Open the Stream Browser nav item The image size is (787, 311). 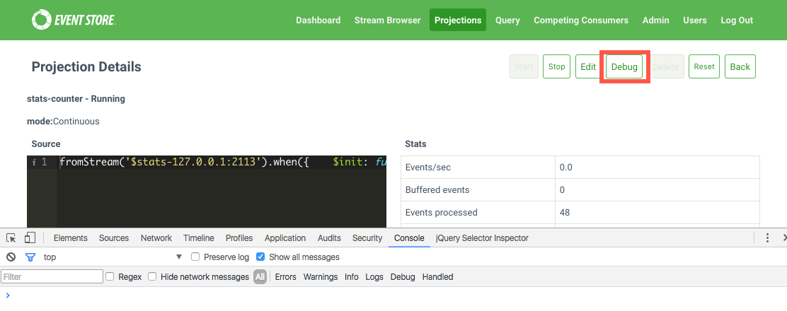(387, 20)
